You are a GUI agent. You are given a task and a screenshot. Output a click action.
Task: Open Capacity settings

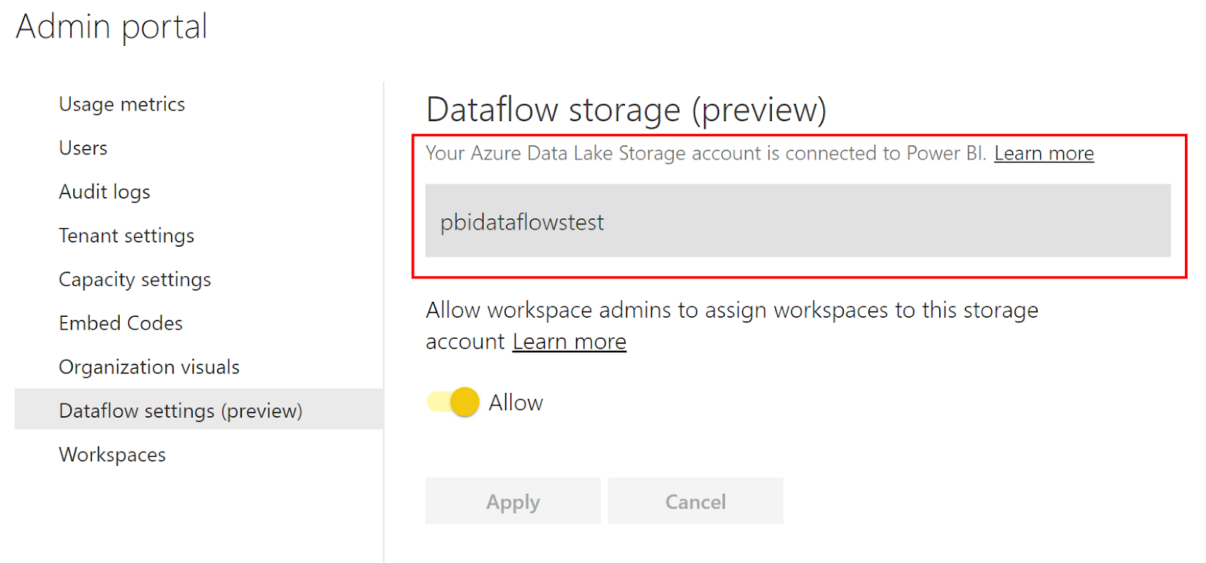134,279
